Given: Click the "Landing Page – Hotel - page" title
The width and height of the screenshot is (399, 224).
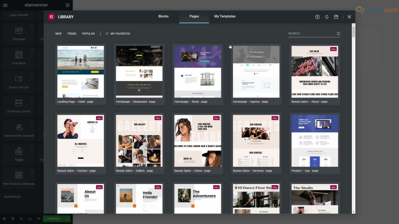Looking at the screenshot, I should click(75, 101).
